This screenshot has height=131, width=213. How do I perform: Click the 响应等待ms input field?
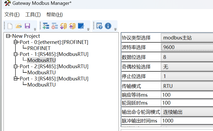(x=187, y=95)
